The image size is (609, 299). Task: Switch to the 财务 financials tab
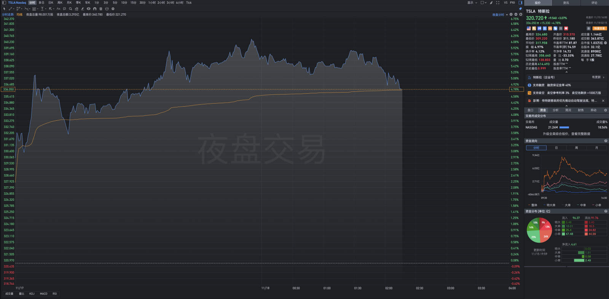pyautogui.click(x=581, y=110)
